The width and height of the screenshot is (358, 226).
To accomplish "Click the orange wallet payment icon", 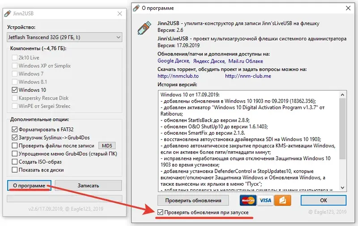I will [283, 200].
